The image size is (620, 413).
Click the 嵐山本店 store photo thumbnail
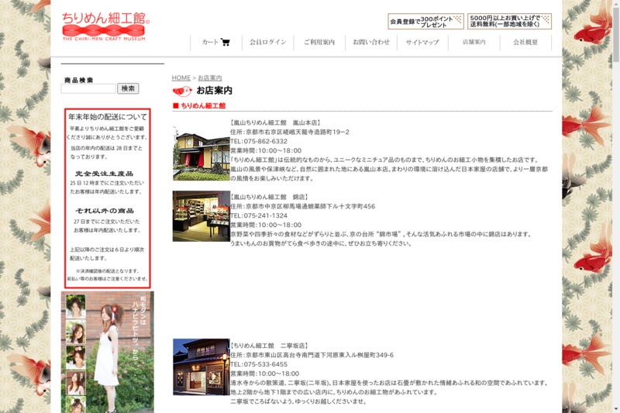201,150
